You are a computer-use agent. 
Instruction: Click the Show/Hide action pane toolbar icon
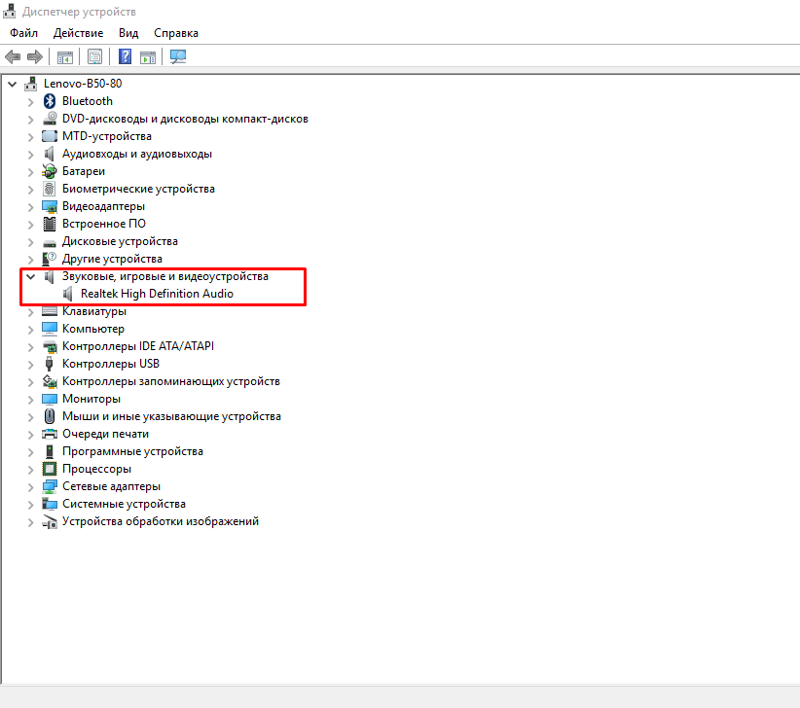(148, 57)
